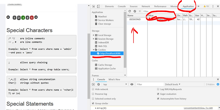The height and width of the screenshot is (110, 220).
Task: Switch to the Sources tab
Action: pos(133,6)
